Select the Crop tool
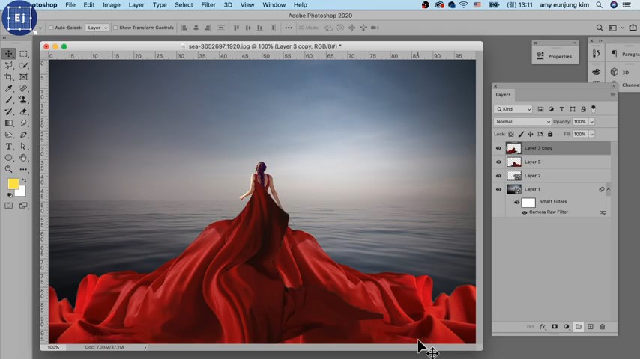 pyautogui.click(x=8, y=76)
